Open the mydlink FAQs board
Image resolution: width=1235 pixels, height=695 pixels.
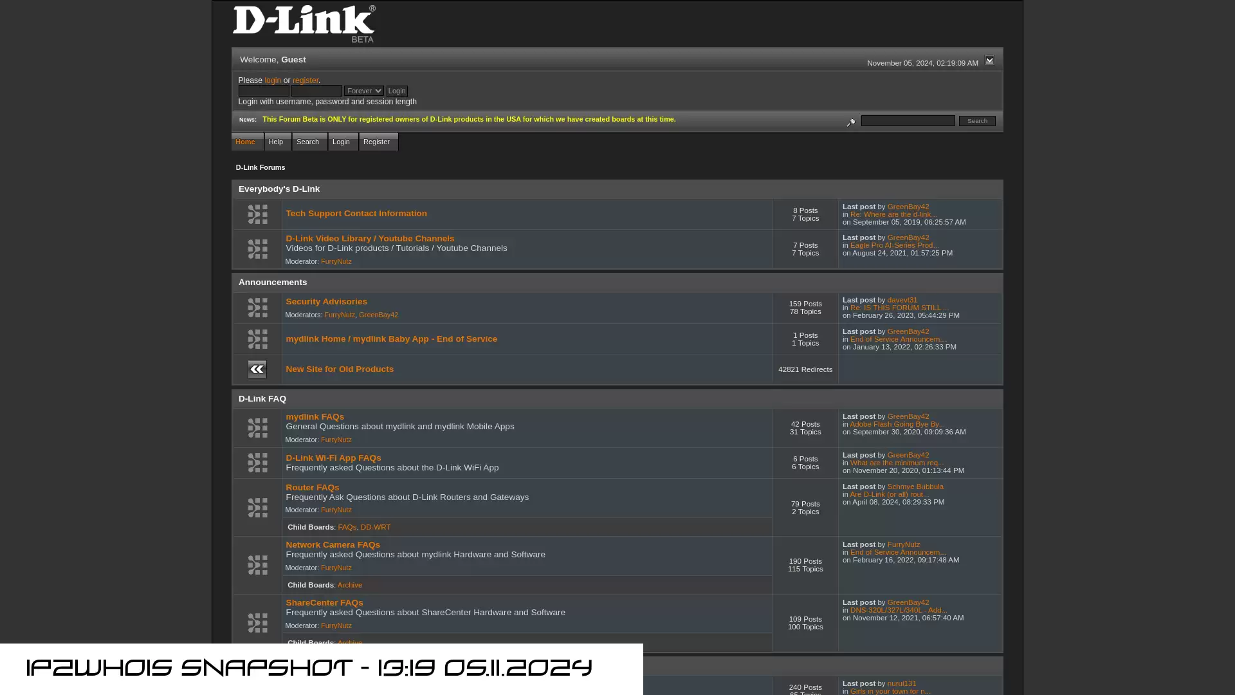315,417
